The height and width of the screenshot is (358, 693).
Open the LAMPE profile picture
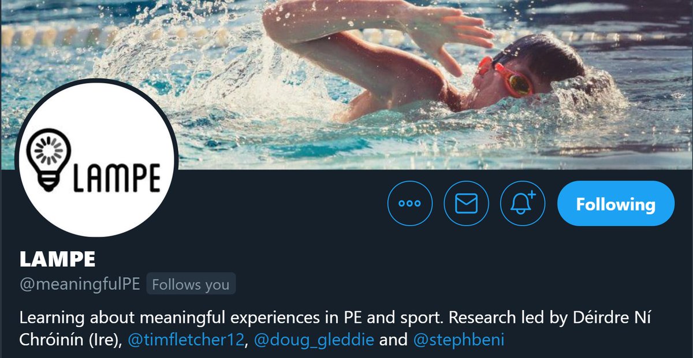click(96, 158)
